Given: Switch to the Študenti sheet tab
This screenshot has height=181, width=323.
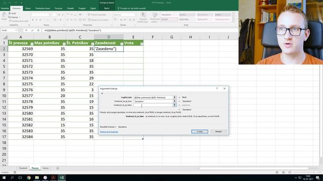Looking at the screenshot, I should pos(23,168).
